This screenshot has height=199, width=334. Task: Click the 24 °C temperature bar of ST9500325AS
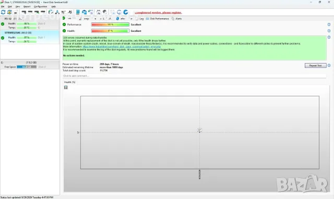[27, 42]
